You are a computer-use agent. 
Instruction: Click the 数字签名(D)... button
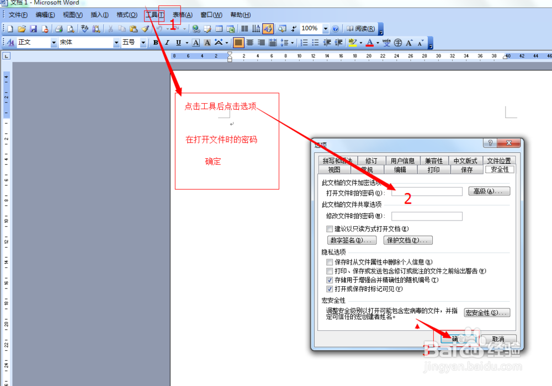click(x=352, y=240)
